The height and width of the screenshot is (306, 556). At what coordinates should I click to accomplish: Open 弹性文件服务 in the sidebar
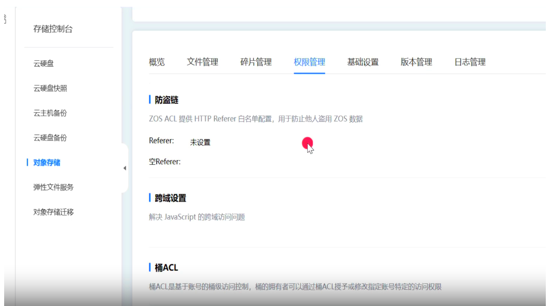(54, 187)
